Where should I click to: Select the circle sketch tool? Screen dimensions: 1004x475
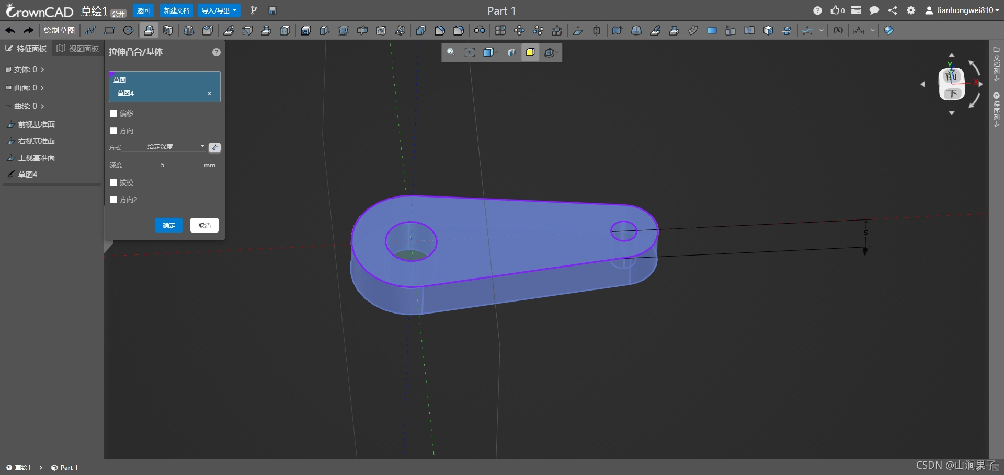coord(128,30)
